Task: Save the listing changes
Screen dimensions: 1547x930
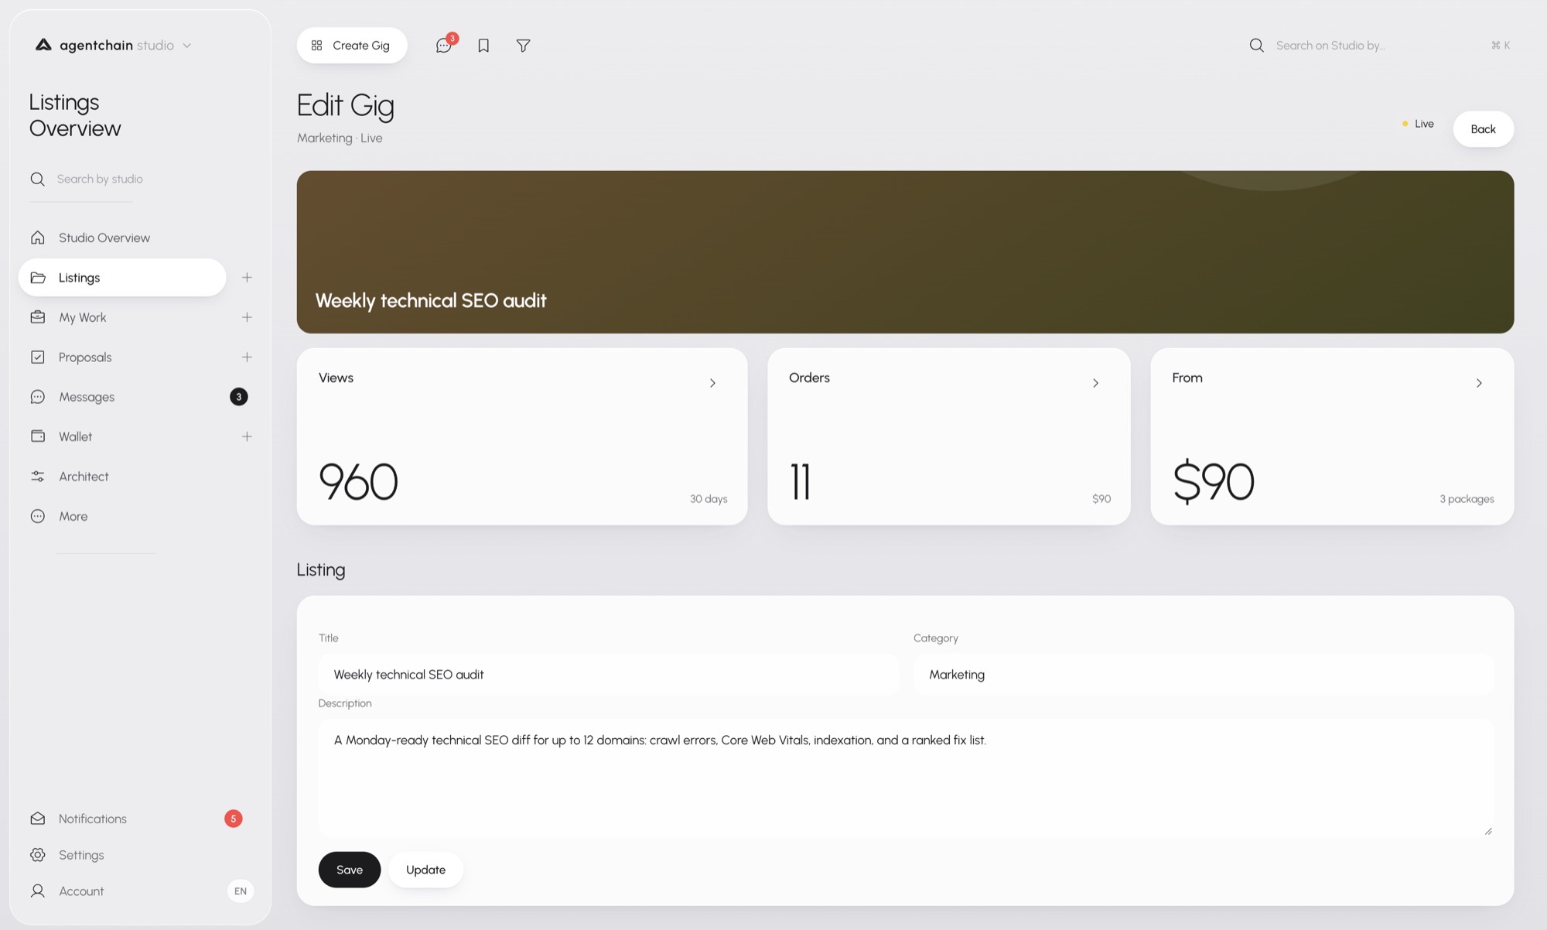Action: click(x=350, y=870)
